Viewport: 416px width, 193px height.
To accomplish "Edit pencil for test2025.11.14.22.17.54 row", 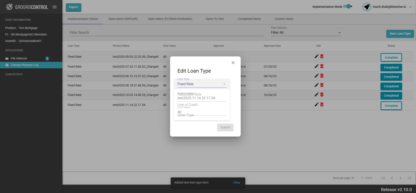I will coord(316,104).
